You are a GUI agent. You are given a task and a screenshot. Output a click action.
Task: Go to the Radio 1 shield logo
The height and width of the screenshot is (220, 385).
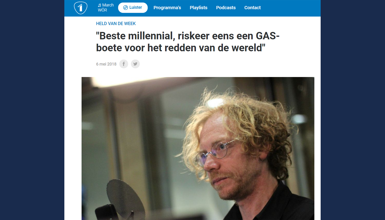(81, 8)
